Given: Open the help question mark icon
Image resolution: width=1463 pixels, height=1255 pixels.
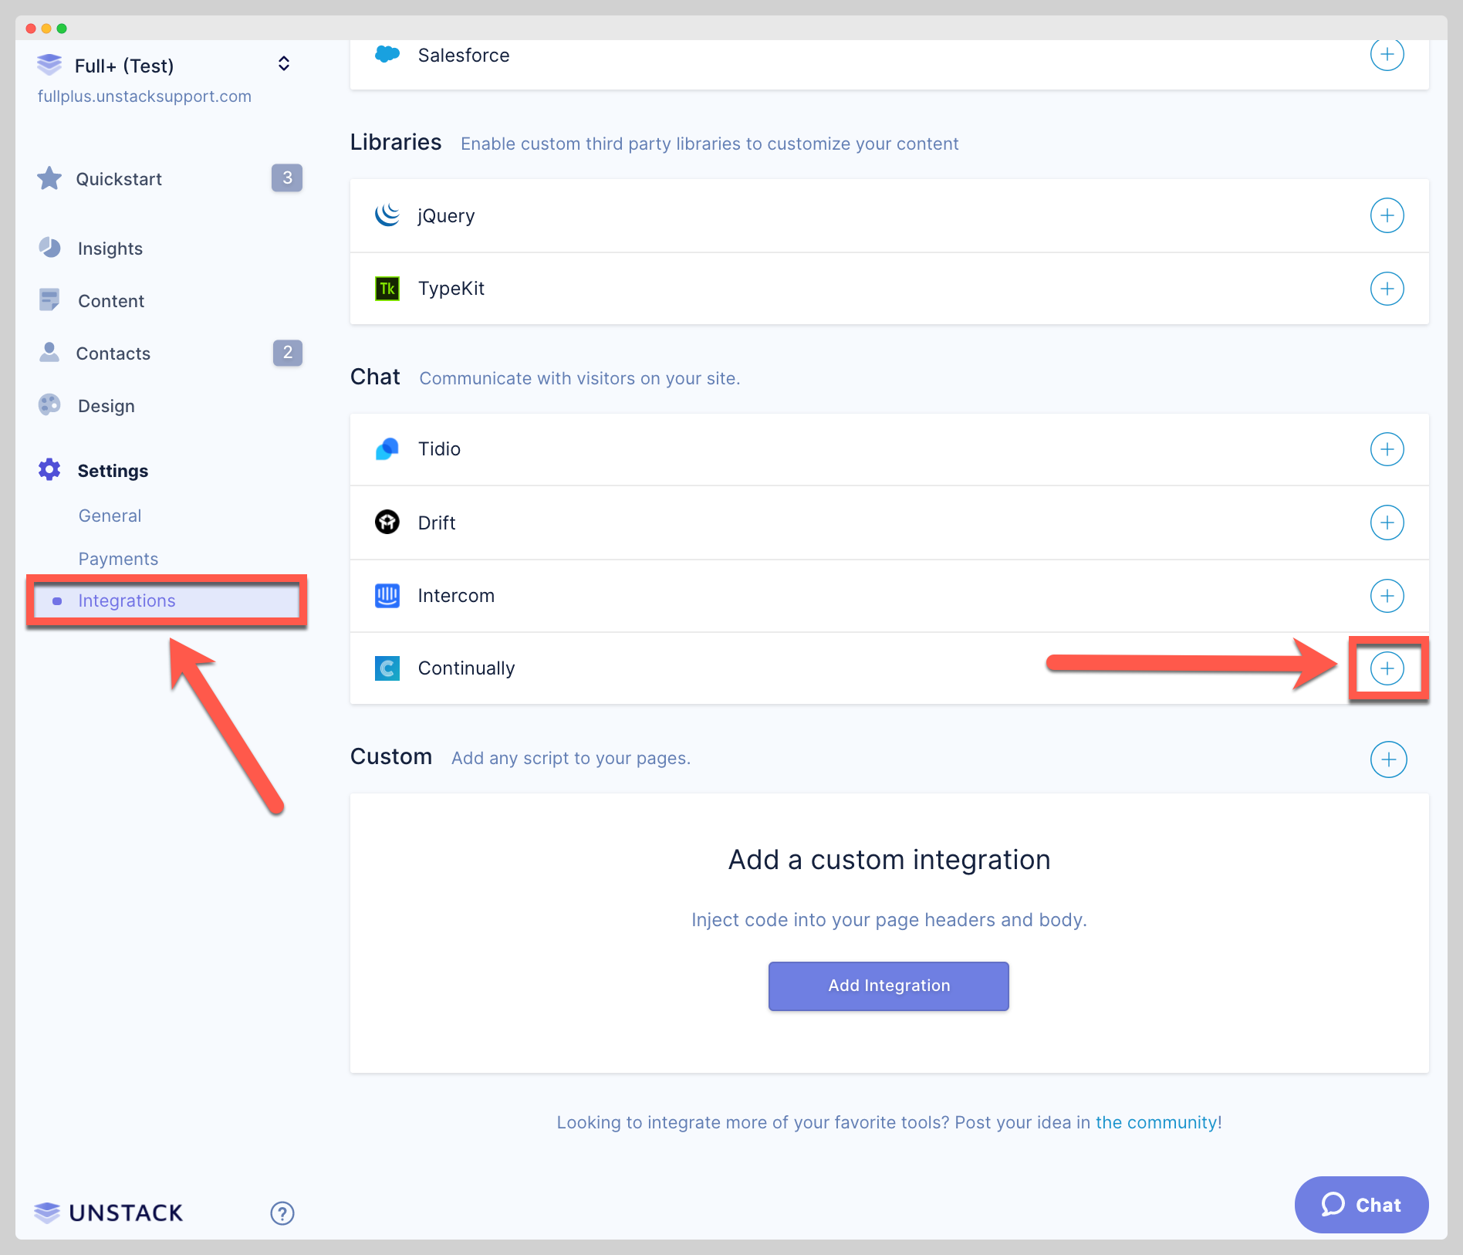Looking at the screenshot, I should tap(282, 1213).
